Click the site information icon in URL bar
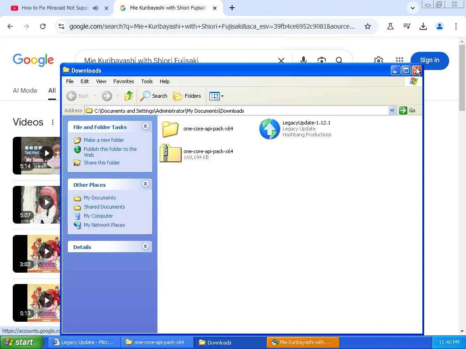466x349 pixels. (x=61, y=26)
